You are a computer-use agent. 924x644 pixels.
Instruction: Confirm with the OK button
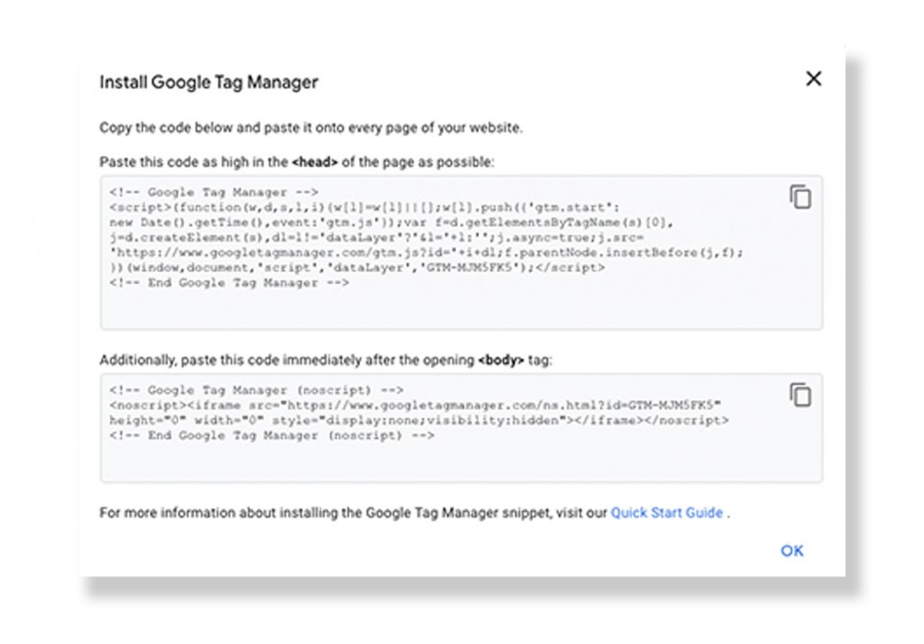click(x=792, y=550)
